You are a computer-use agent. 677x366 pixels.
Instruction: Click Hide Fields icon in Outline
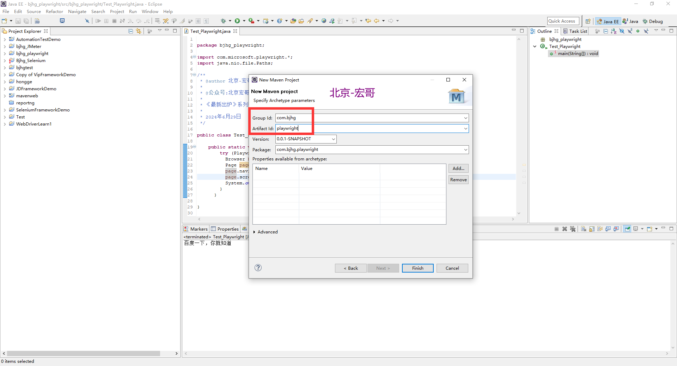(x=622, y=31)
